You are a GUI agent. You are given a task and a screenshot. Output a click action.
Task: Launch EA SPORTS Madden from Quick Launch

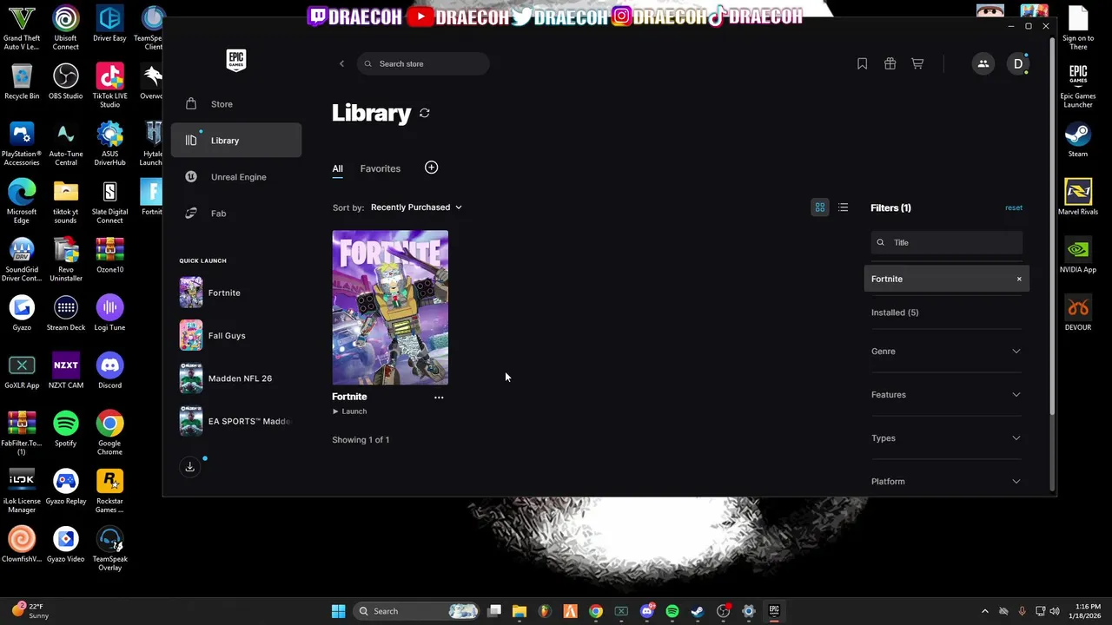coord(236,421)
